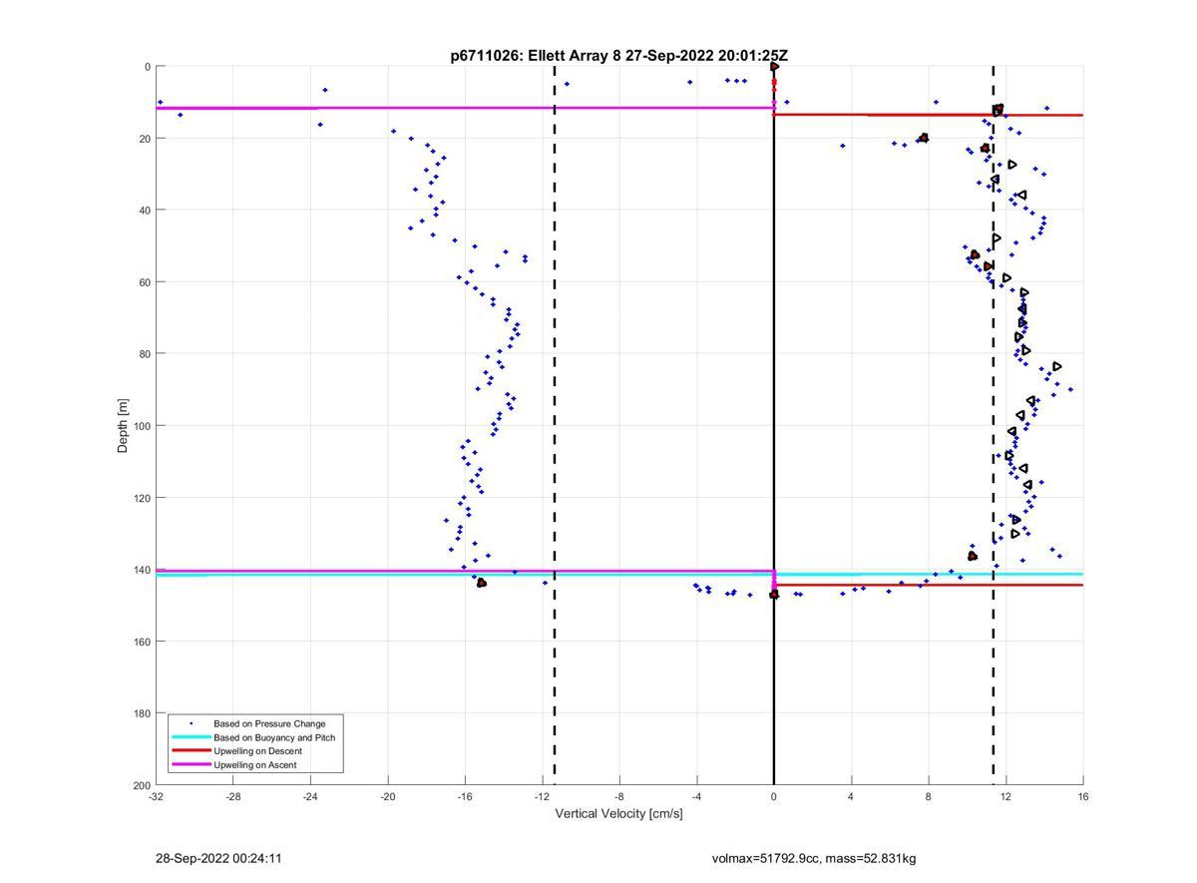
Task: Click the volmax=51792.9cc, mass=52.831kg text
Action: pyautogui.click(x=814, y=858)
